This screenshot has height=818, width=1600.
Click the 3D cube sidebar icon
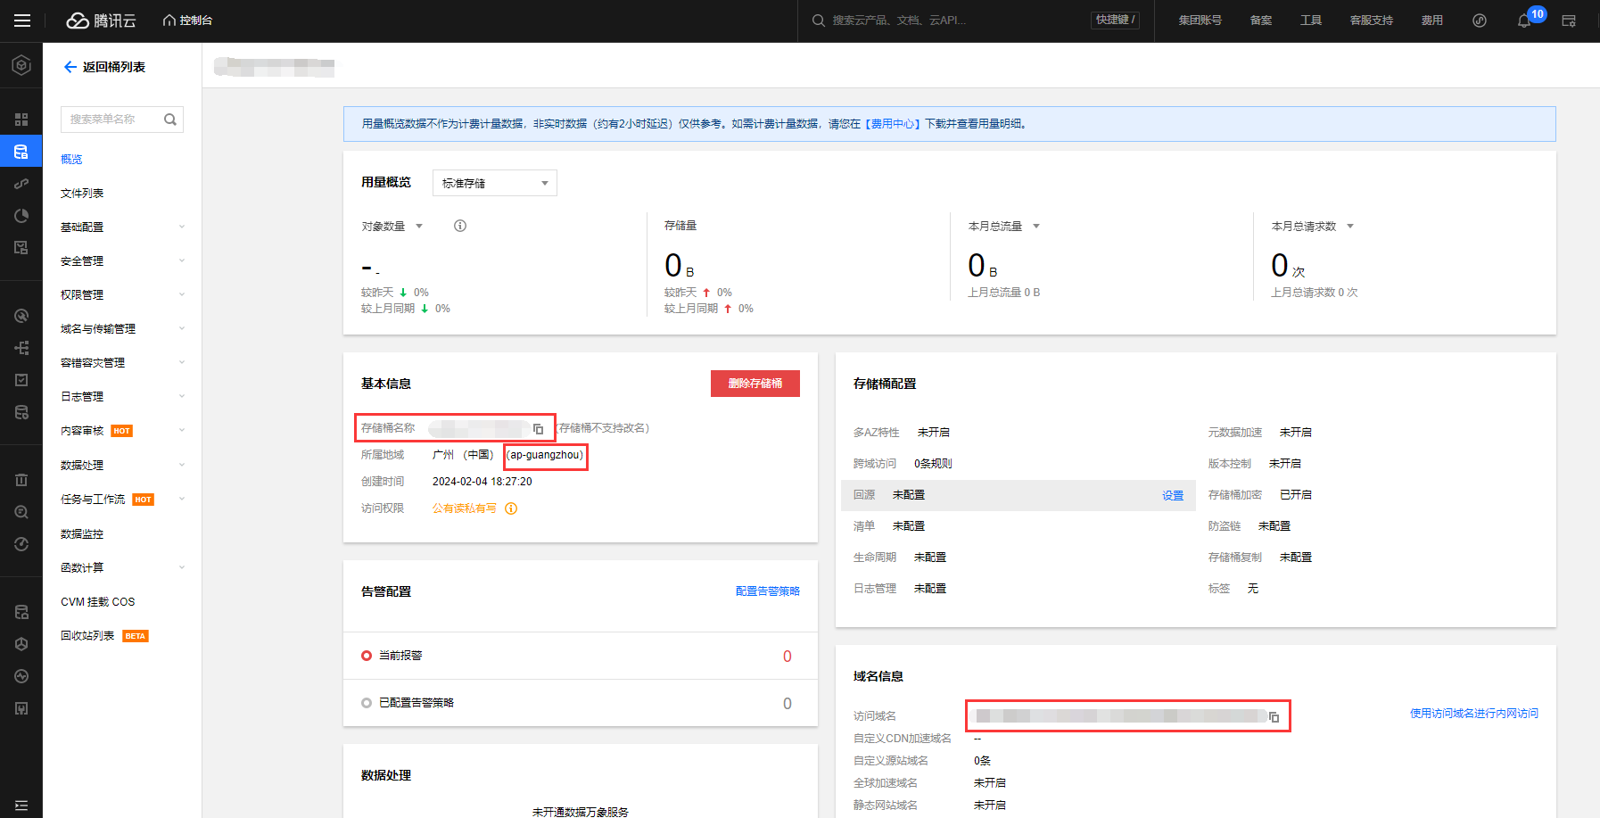coord(21,644)
